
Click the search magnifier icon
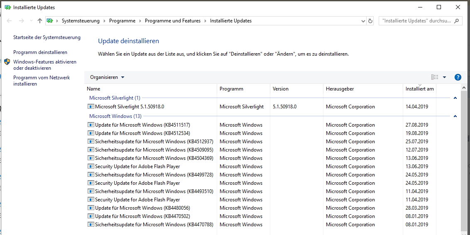point(456,21)
